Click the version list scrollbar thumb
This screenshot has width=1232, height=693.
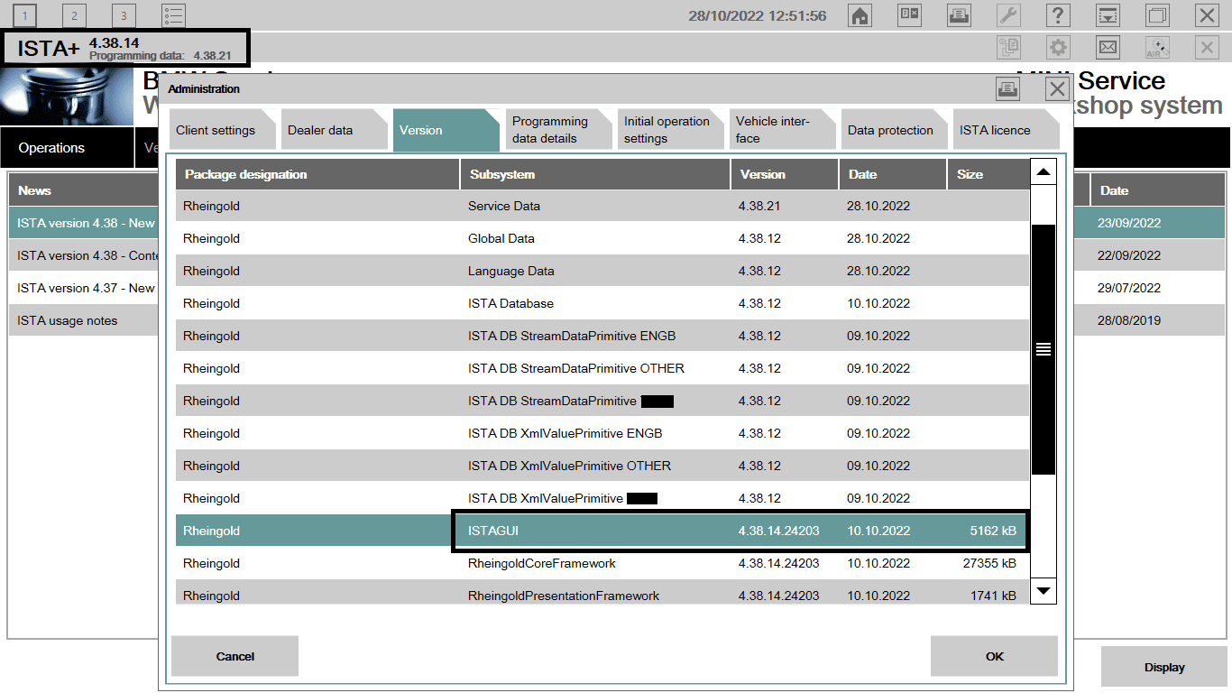[x=1044, y=349]
